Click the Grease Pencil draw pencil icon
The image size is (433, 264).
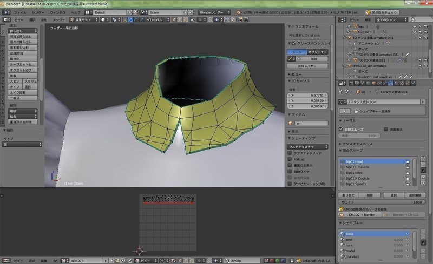[291, 58]
